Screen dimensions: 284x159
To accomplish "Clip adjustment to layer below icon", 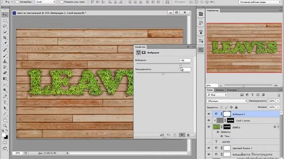I will [162, 135].
